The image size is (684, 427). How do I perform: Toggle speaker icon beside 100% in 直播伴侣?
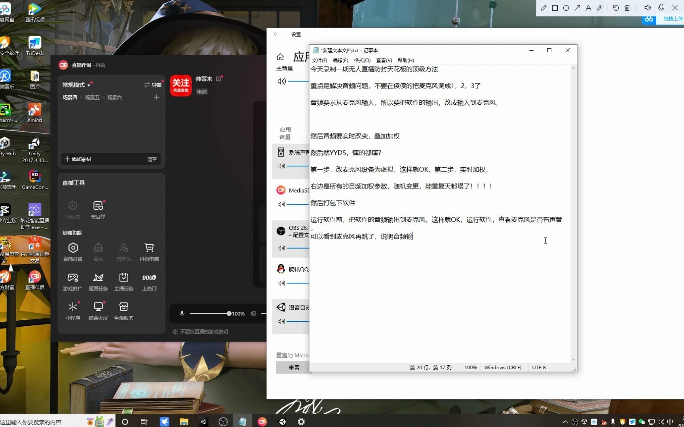point(254,314)
